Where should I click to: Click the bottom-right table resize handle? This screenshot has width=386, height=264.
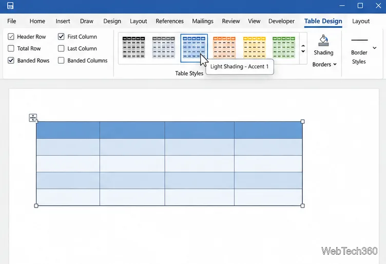click(x=302, y=205)
